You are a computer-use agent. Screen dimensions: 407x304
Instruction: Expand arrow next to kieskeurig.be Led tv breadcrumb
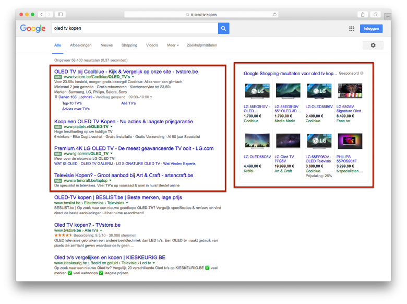pos(153,263)
